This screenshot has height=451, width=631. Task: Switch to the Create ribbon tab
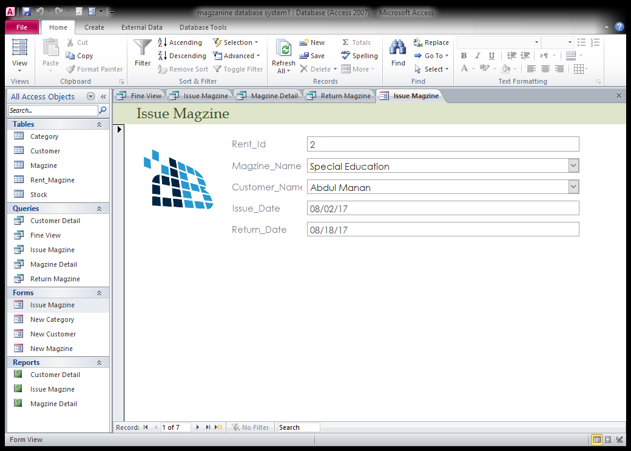[94, 27]
